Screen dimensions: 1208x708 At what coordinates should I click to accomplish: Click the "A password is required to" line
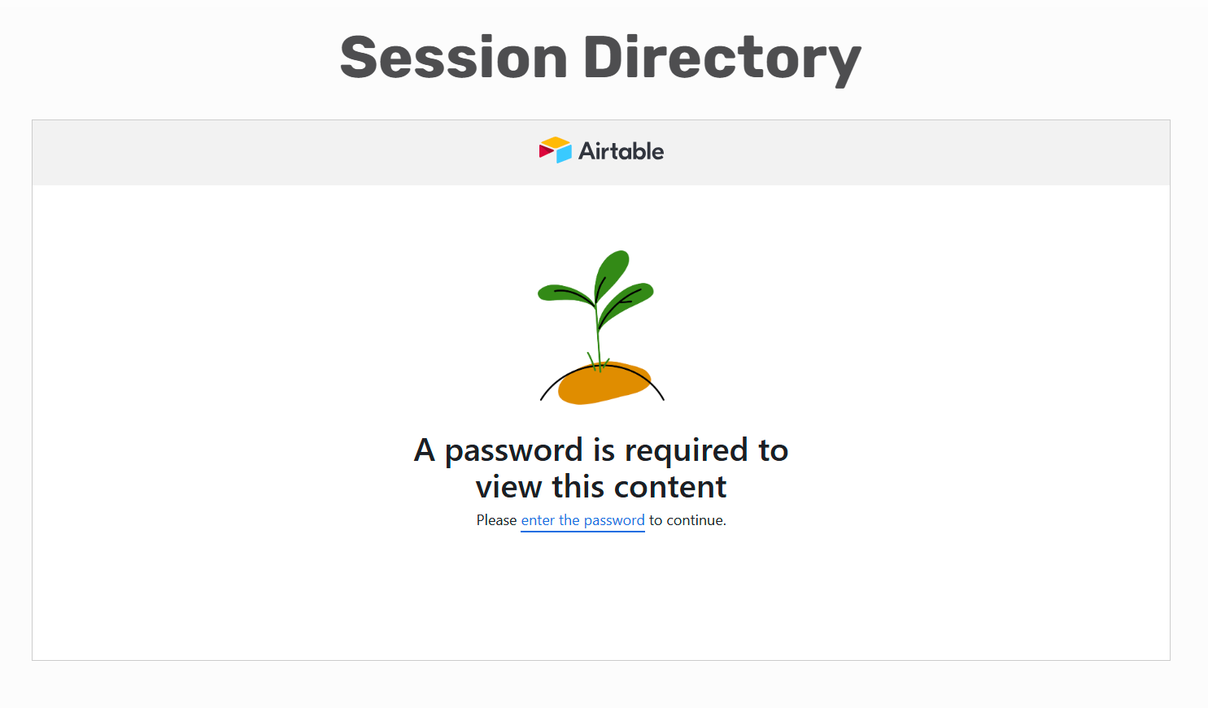pyautogui.click(x=601, y=450)
